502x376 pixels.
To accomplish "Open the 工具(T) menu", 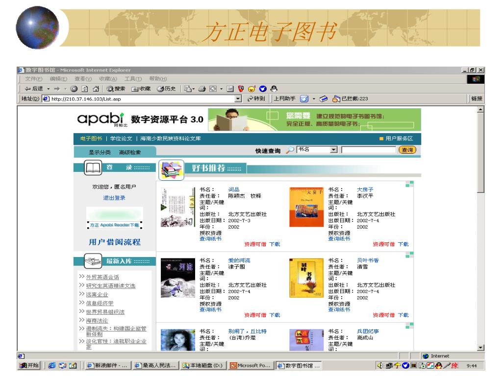I will coord(133,79).
